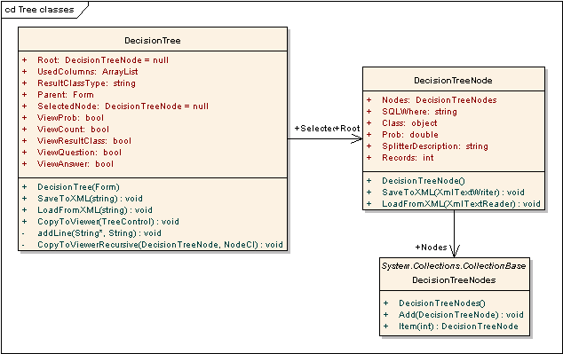Click association arrowhead entering DecisionTreeNodes

[454, 251]
